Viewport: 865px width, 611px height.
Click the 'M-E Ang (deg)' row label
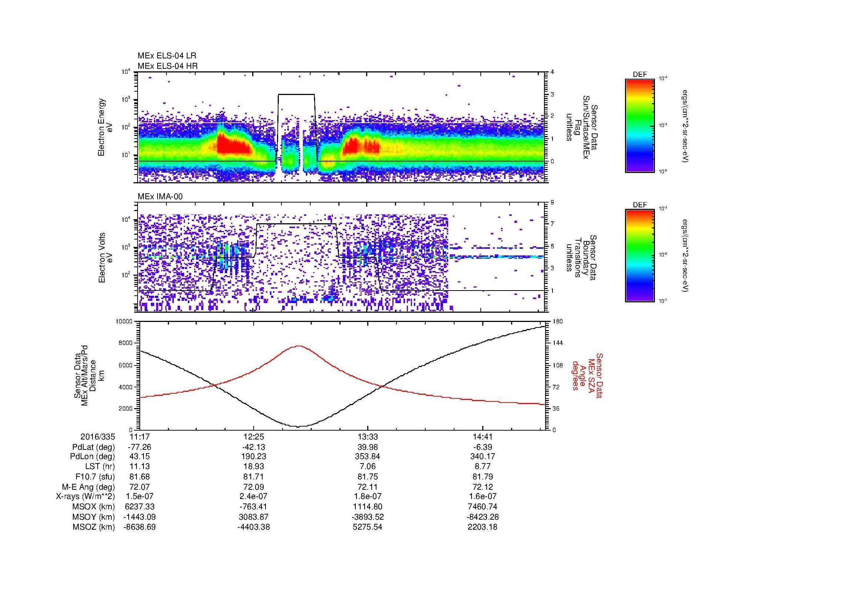[88, 487]
